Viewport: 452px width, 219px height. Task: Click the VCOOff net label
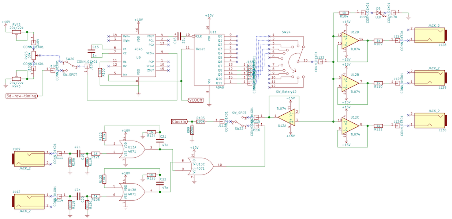pyautogui.click(x=195, y=100)
